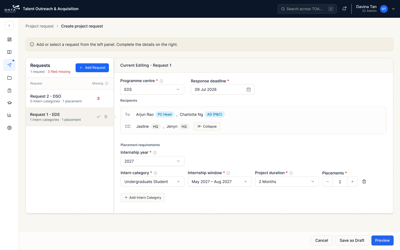The image size is (400, 250).
Task: Open the Programme centre EDS dropdown
Action: (x=152, y=89)
